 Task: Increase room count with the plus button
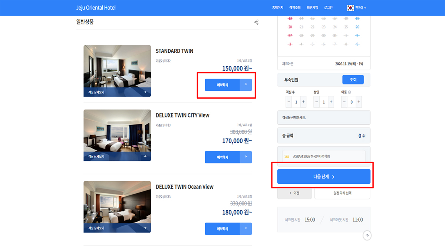303,102
